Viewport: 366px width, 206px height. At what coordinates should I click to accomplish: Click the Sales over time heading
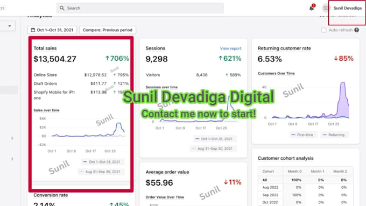pos(46,110)
